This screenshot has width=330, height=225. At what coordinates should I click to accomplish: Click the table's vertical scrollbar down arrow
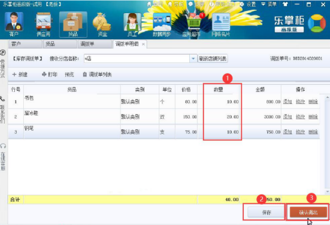point(327,192)
